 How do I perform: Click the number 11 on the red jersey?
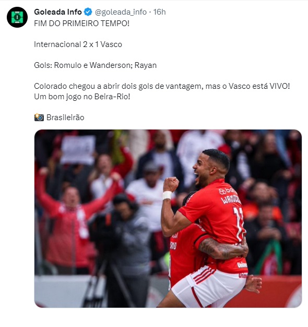(x=239, y=224)
